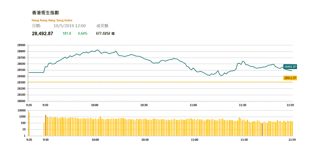Click the 成交額 turnover label
This screenshot has width=314, height=149.
click(102, 26)
